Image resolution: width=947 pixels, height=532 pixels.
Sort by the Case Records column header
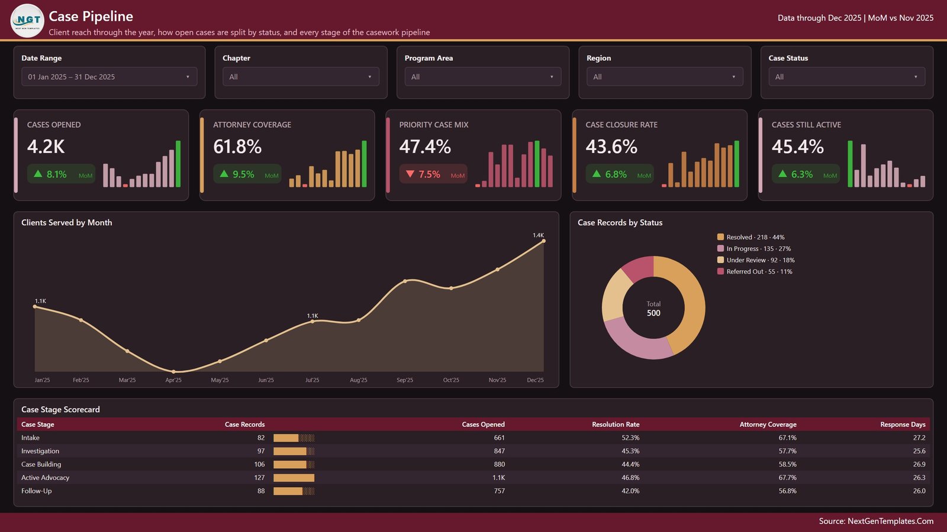pyautogui.click(x=244, y=424)
